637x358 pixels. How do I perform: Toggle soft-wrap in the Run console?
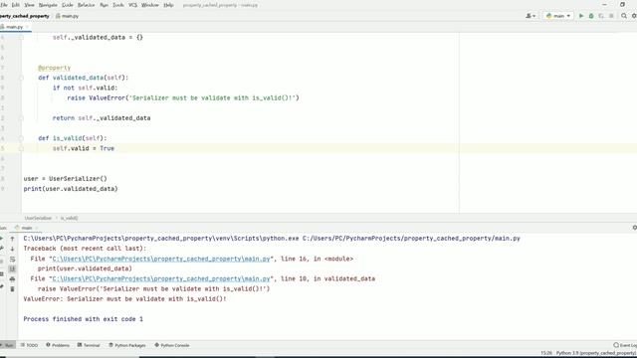[x=12, y=259]
